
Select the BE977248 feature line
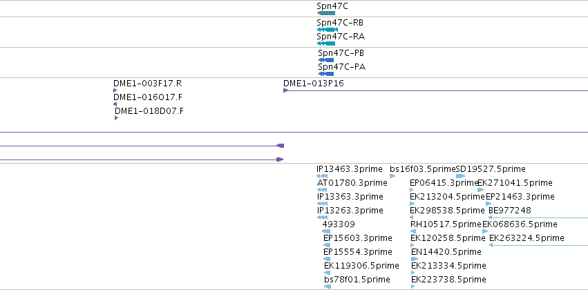pos(538,217)
